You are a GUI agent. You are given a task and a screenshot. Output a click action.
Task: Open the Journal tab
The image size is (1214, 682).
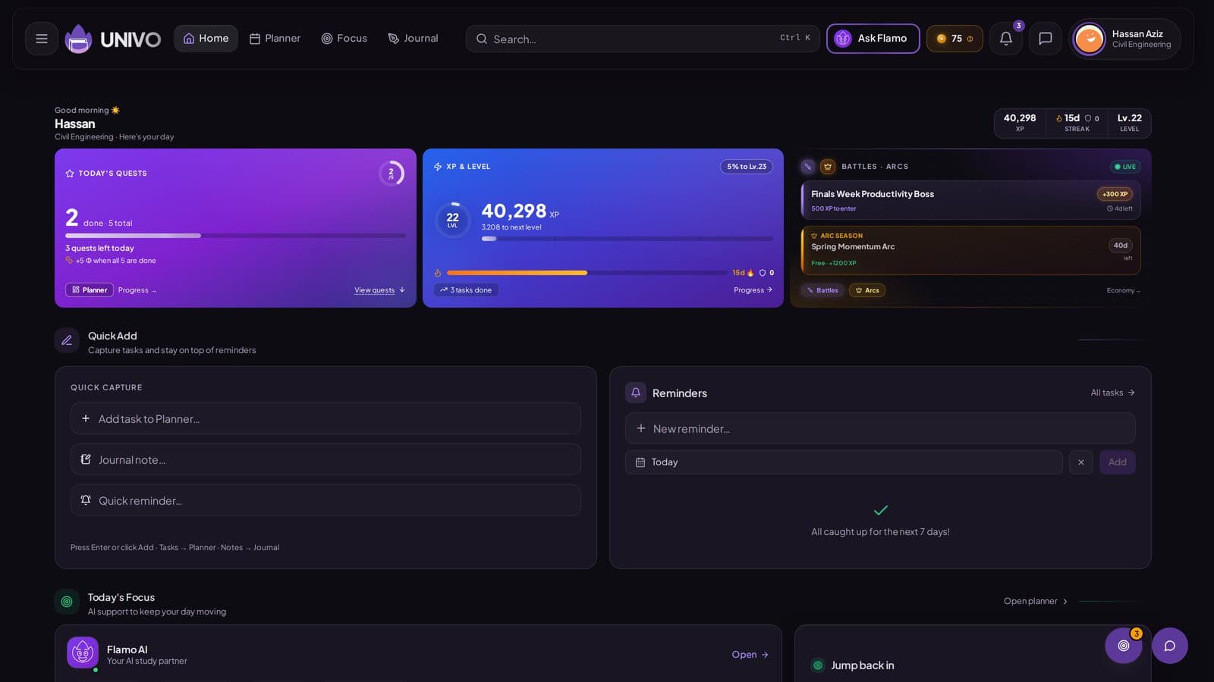[x=413, y=39]
